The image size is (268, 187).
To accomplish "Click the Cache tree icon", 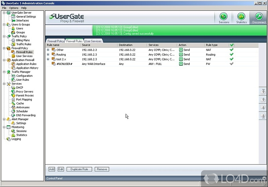I will [x=13, y=104].
